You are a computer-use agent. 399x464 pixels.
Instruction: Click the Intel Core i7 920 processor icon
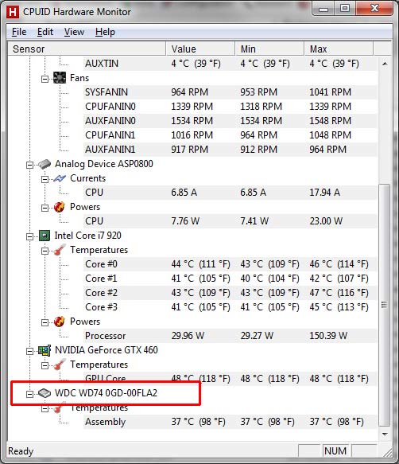click(x=45, y=236)
